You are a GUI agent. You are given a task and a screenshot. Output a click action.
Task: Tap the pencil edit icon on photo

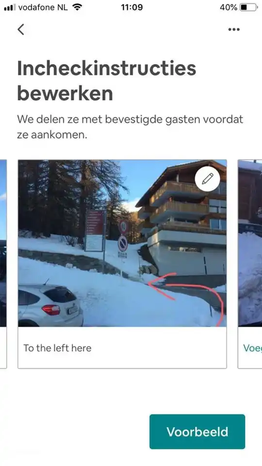click(207, 179)
